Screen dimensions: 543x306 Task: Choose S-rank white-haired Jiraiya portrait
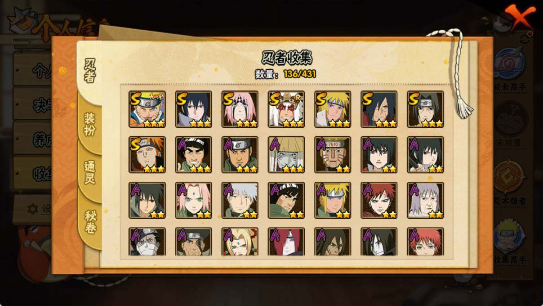click(286, 109)
